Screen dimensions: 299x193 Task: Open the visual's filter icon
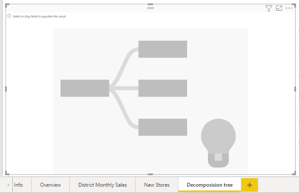269,8
